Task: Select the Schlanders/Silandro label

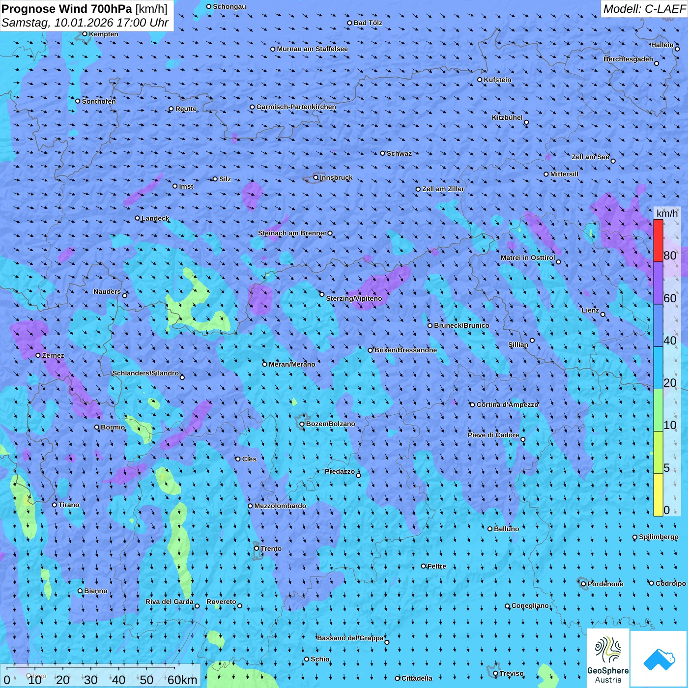Action: (x=145, y=373)
